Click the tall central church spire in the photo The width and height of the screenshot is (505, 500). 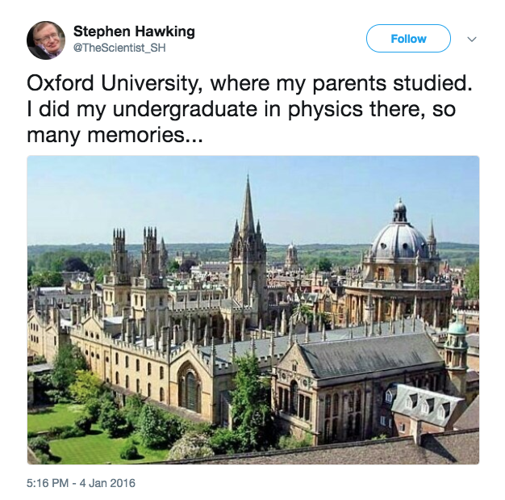coord(248,212)
